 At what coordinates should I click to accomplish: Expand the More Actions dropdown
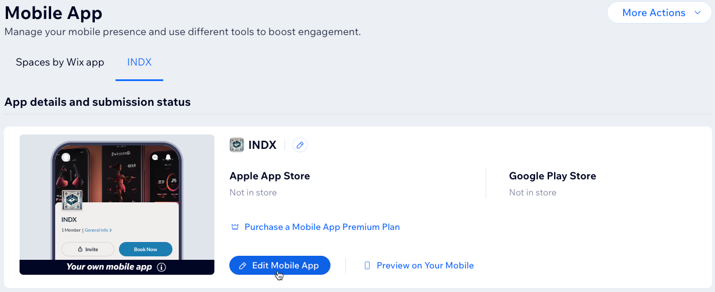(659, 13)
